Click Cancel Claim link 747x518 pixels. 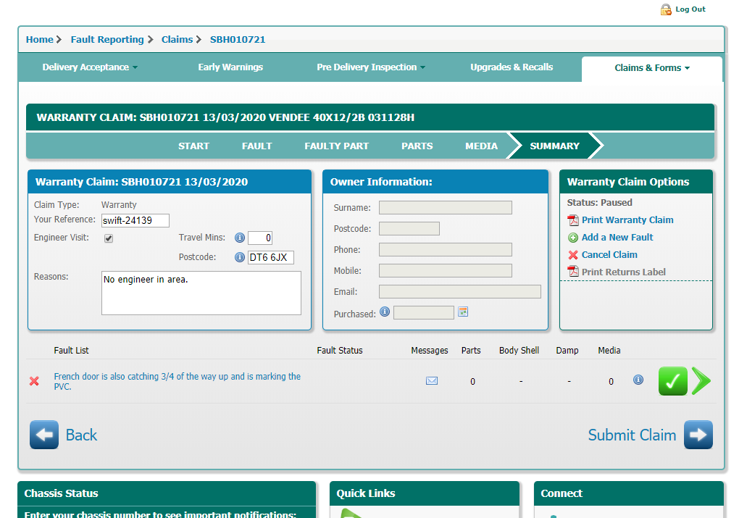coord(609,255)
